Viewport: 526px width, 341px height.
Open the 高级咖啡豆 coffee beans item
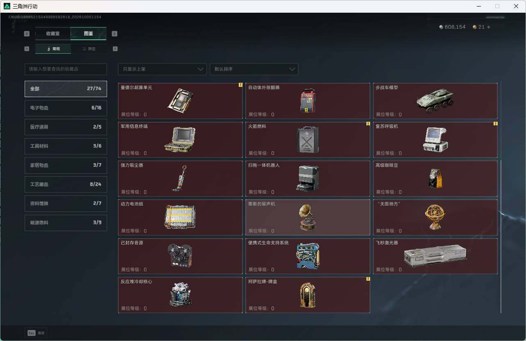[x=435, y=179]
